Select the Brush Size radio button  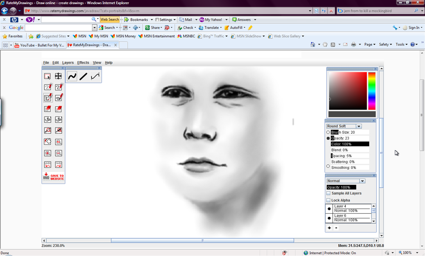[328, 133]
